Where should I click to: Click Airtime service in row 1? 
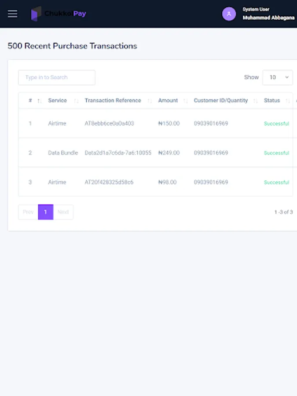click(x=57, y=124)
